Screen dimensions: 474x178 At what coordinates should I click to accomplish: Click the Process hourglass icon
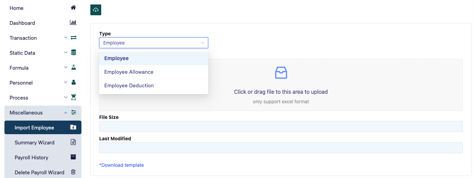pos(73,97)
